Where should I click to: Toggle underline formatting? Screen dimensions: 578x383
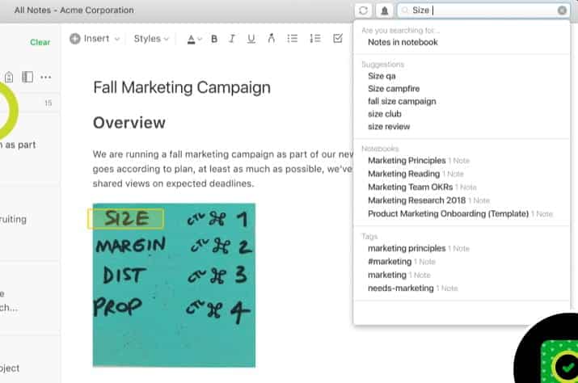pos(251,39)
